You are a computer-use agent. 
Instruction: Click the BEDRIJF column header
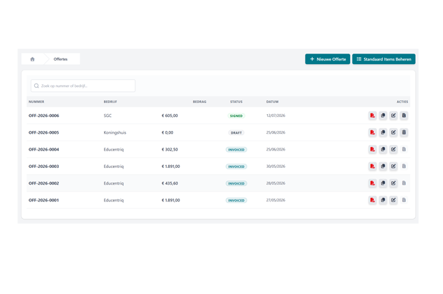(x=110, y=102)
